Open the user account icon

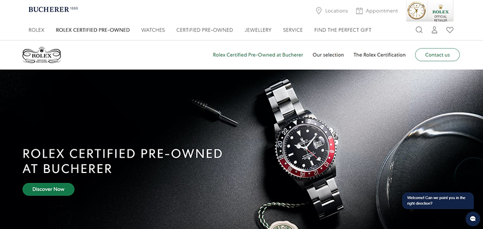click(434, 30)
